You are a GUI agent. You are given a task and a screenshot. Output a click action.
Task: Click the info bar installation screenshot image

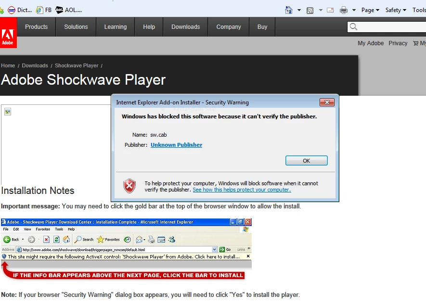pyautogui.click(x=126, y=249)
